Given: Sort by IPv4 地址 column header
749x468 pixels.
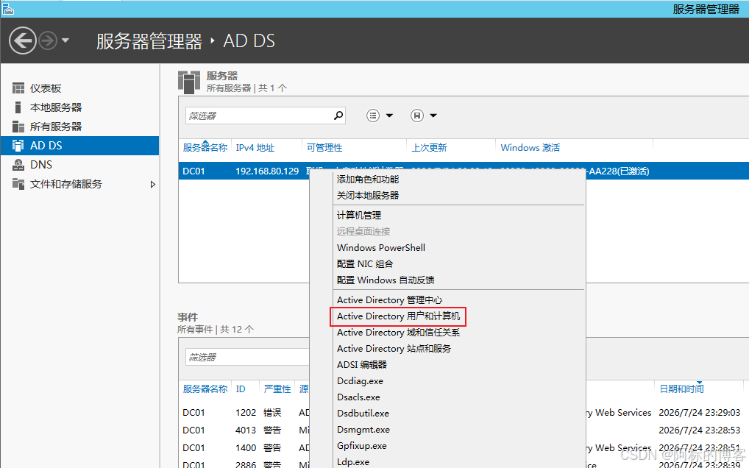Looking at the screenshot, I should [255, 148].
